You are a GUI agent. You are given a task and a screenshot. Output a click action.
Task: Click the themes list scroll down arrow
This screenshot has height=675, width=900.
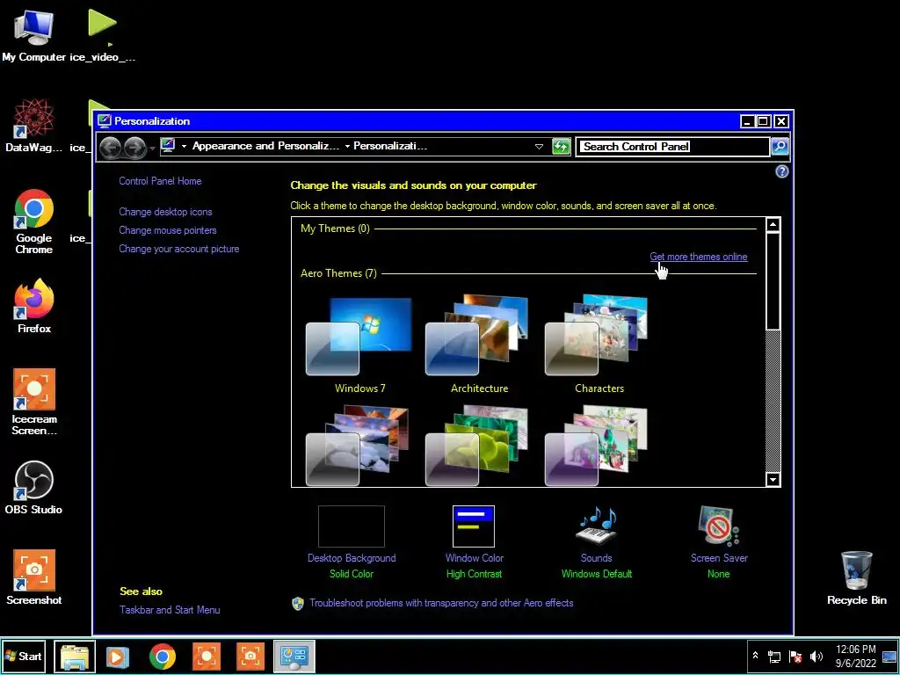773,479
